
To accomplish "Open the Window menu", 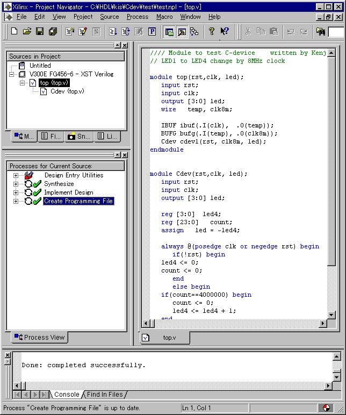I will coord(190,17).
